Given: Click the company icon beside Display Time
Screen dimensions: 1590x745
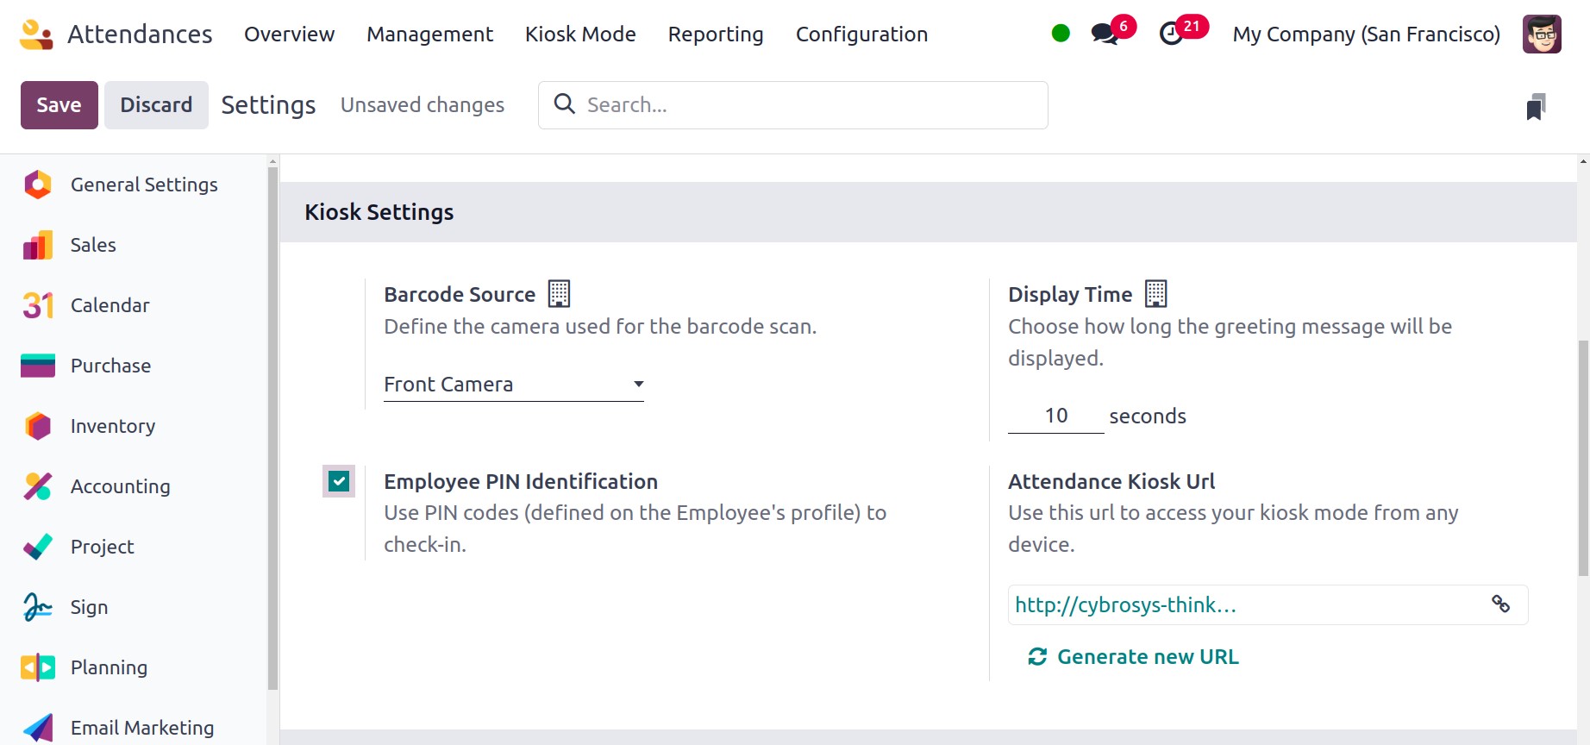Looking at the screenshot, I should point(1155,294).
